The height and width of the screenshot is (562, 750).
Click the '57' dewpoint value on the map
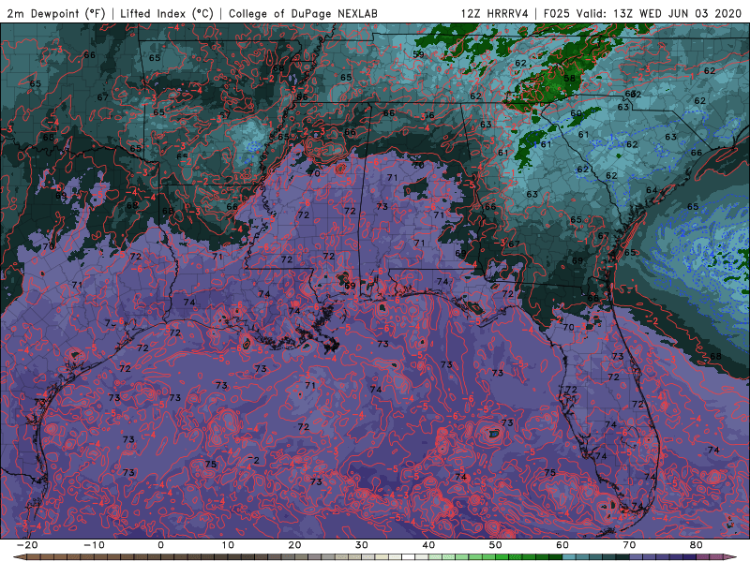point(225,115)
